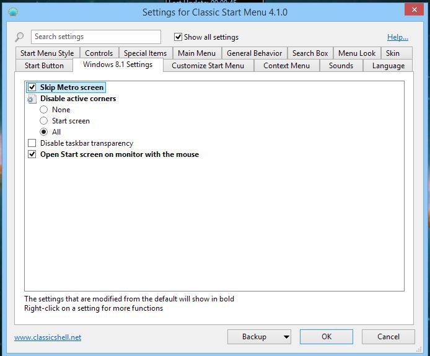Click the magnifier search icon
This screenshot has width=430, height=356.
(x=20, y=37)
